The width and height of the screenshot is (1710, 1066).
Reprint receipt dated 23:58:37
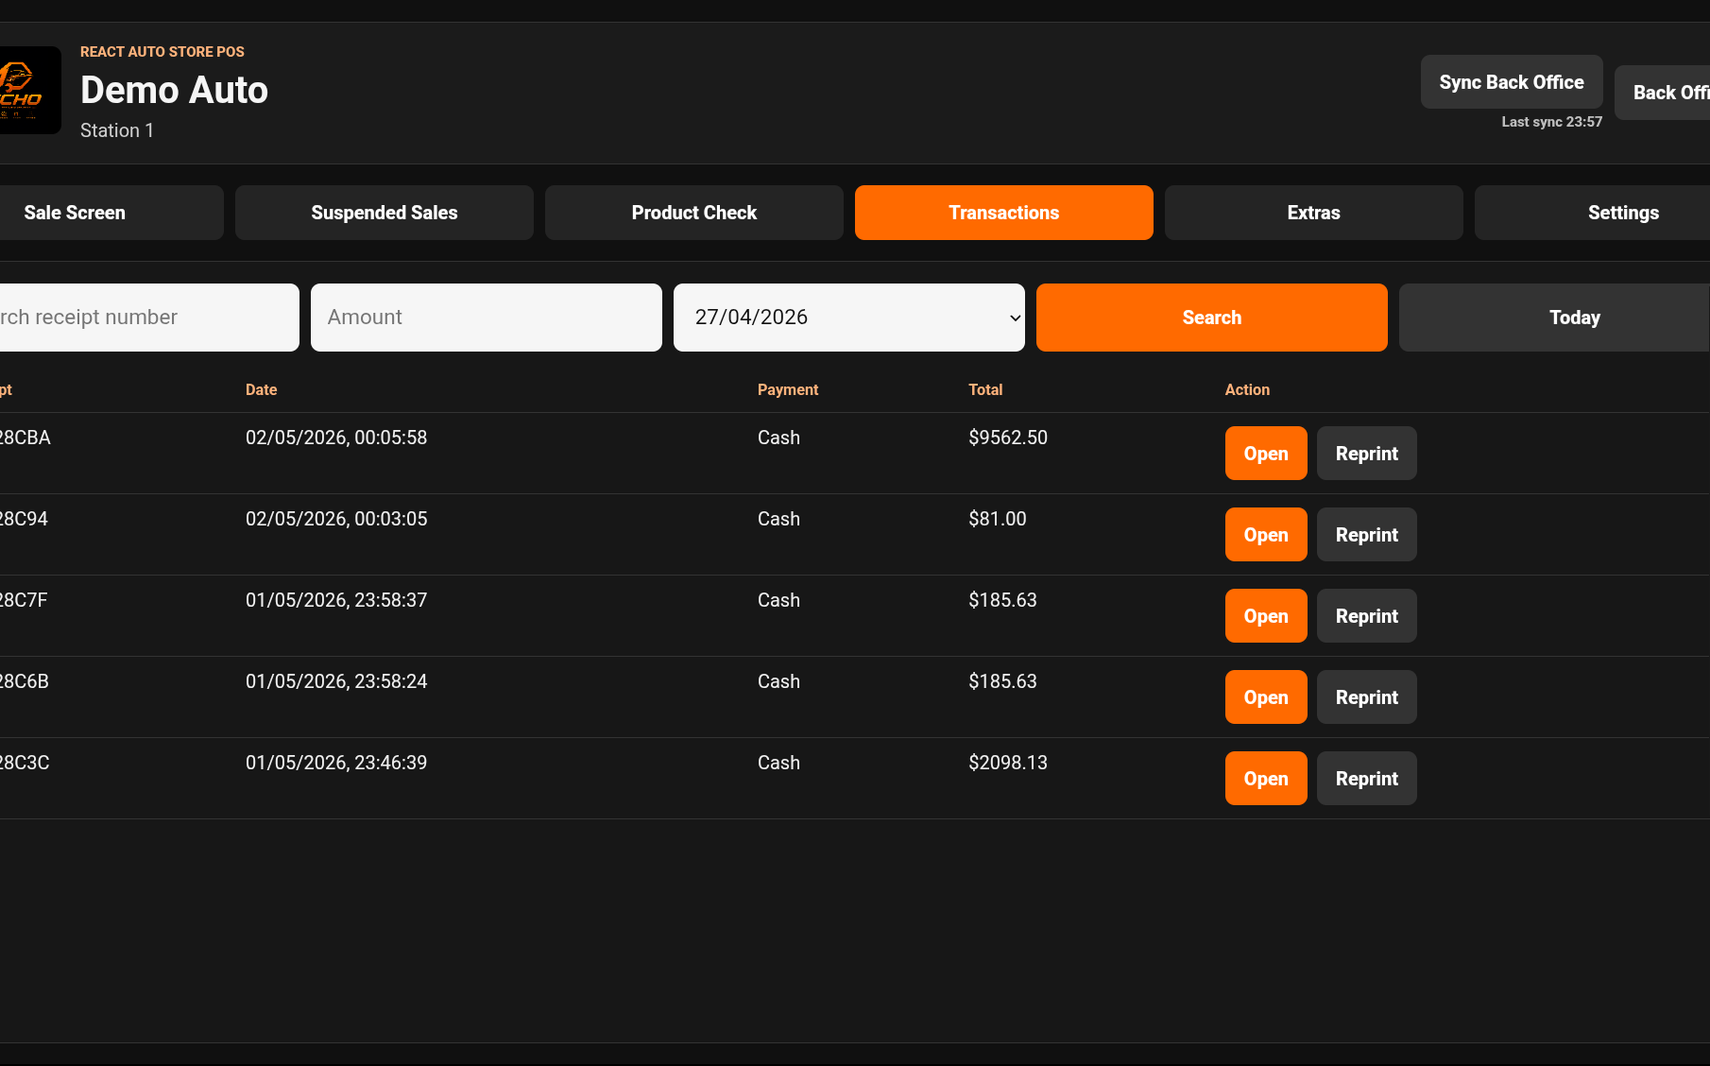1367,616
